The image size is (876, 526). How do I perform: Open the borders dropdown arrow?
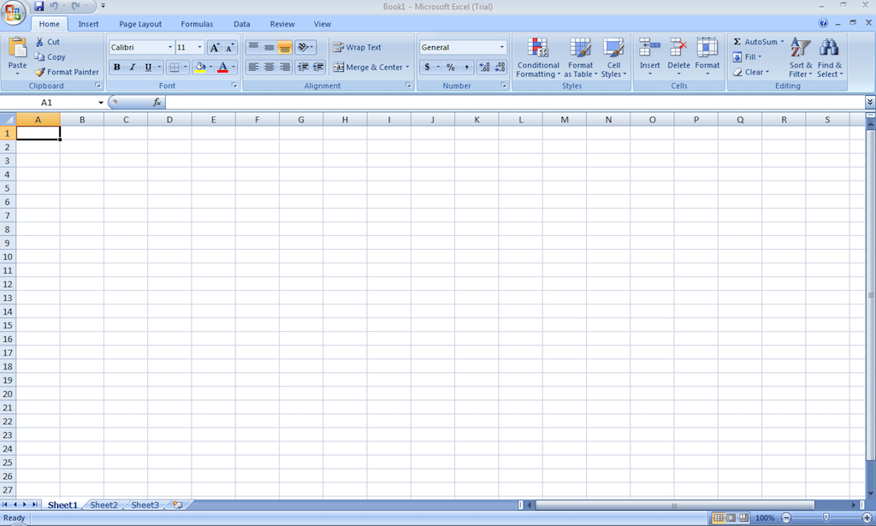[x=185, y=67]
